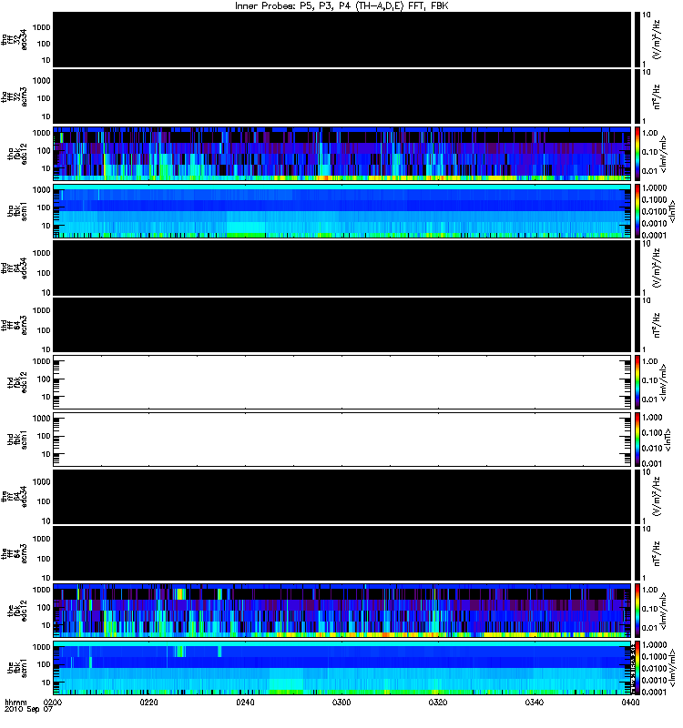Screen dimensions: 683x728
Task: Click the 'thd fbk scm1' y-axis label
Action: click(17, 440)
